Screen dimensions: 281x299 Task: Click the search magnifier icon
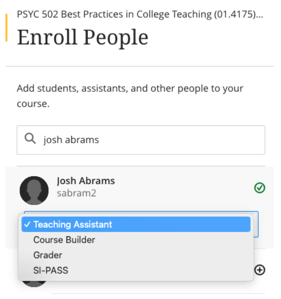tap(30, 139)
